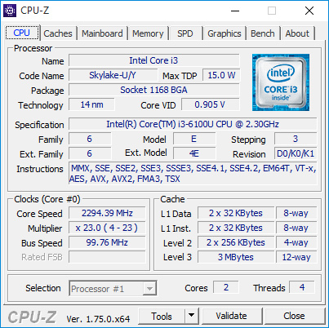The width and height of the screenshot is (329, 328).
Task: Click the CPU-Z app icon in title bar
Action: (x=10, y=11)
